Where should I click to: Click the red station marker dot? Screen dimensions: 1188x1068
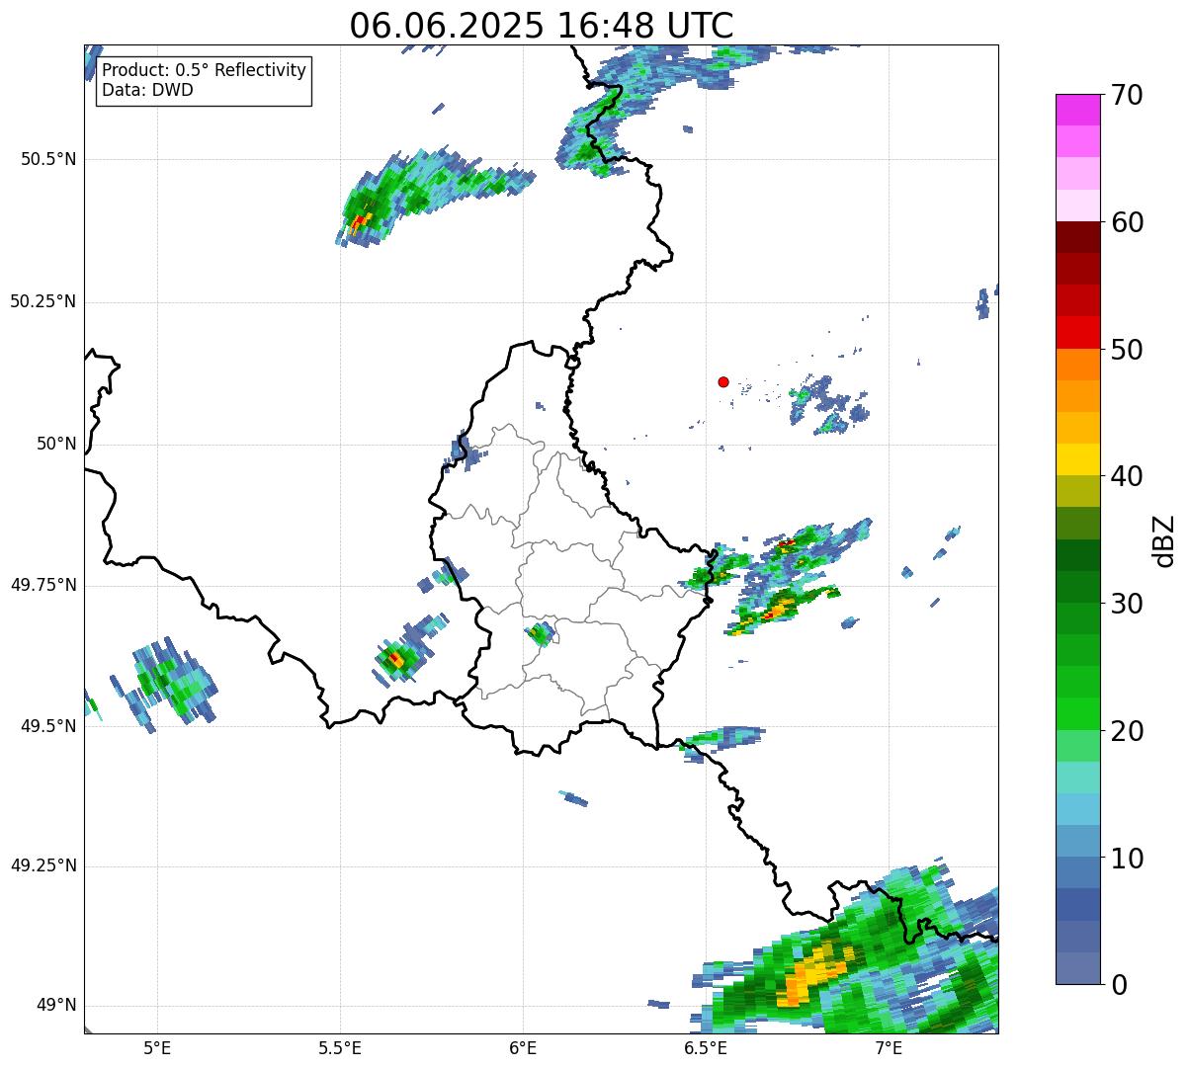723,381
